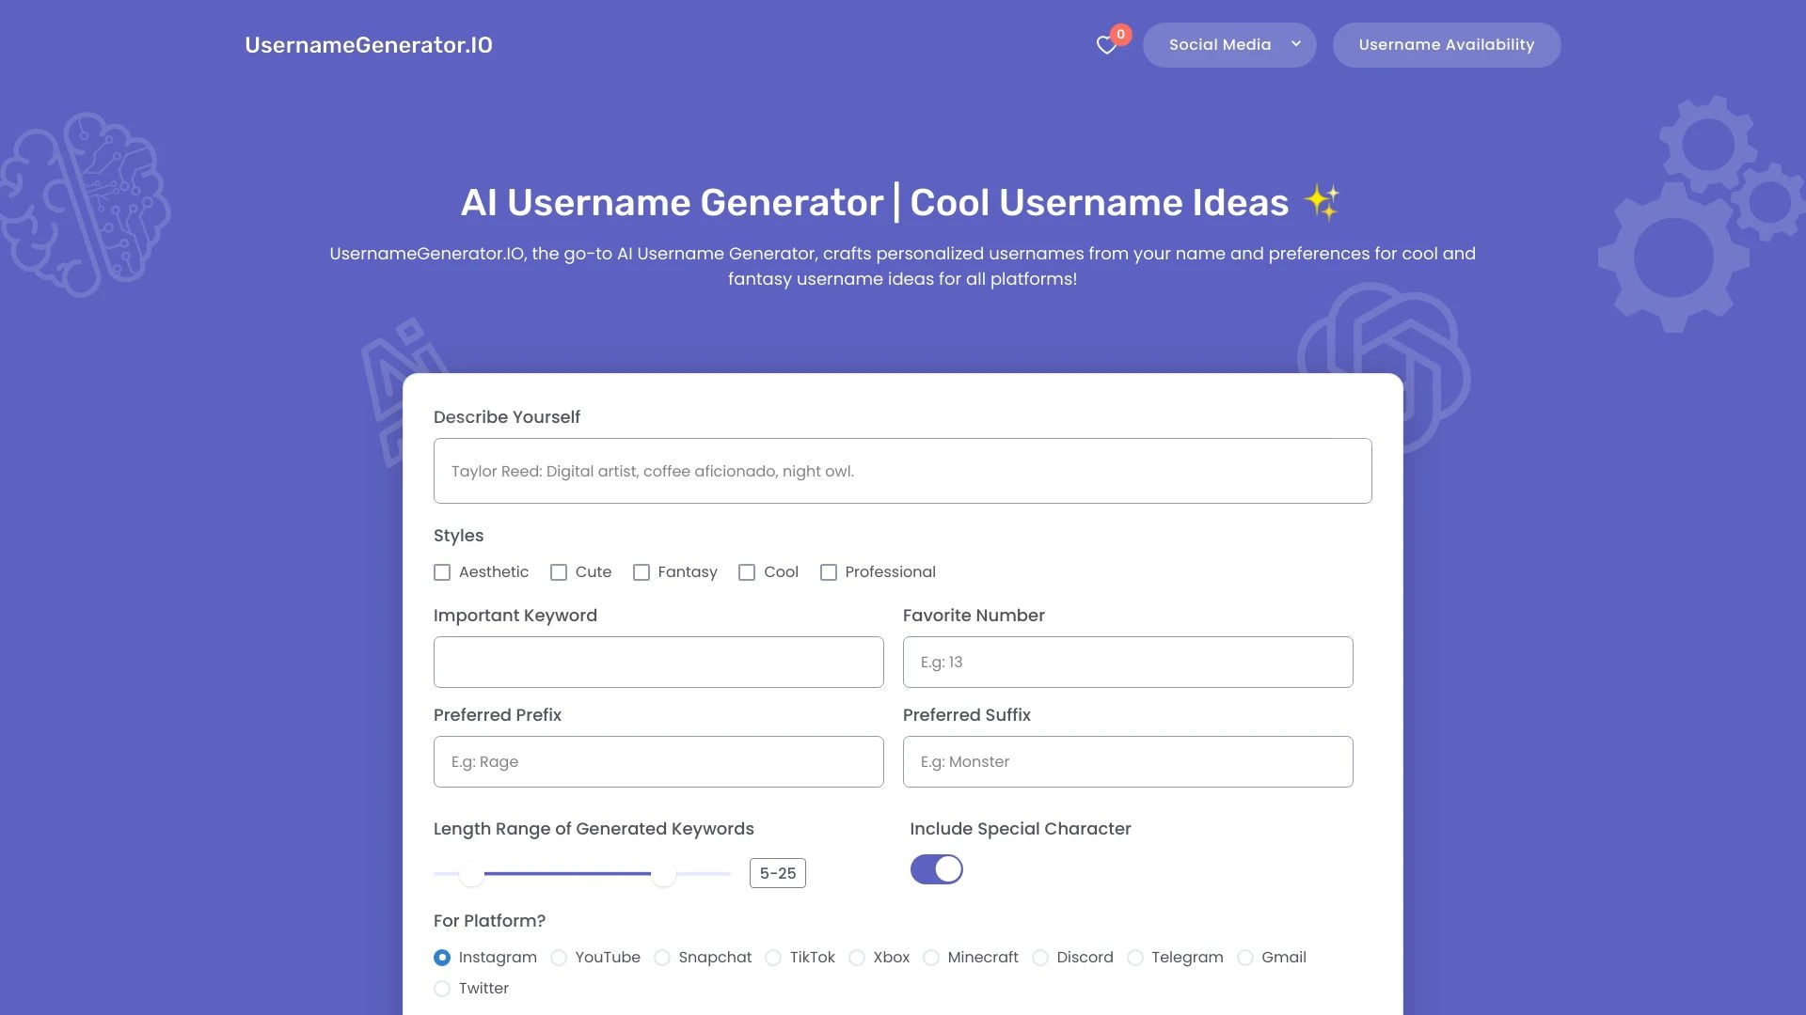Viewport: 1806px width, 1015px height.
Task: Click the Describe Yourself input field
Action: coord(903,471)
